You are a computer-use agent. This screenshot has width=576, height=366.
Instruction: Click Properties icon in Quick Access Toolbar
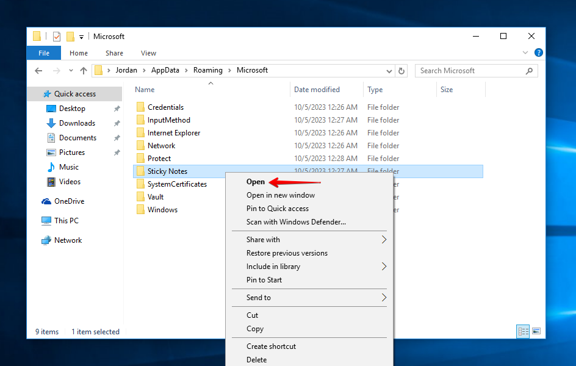(x=57, y=37)
